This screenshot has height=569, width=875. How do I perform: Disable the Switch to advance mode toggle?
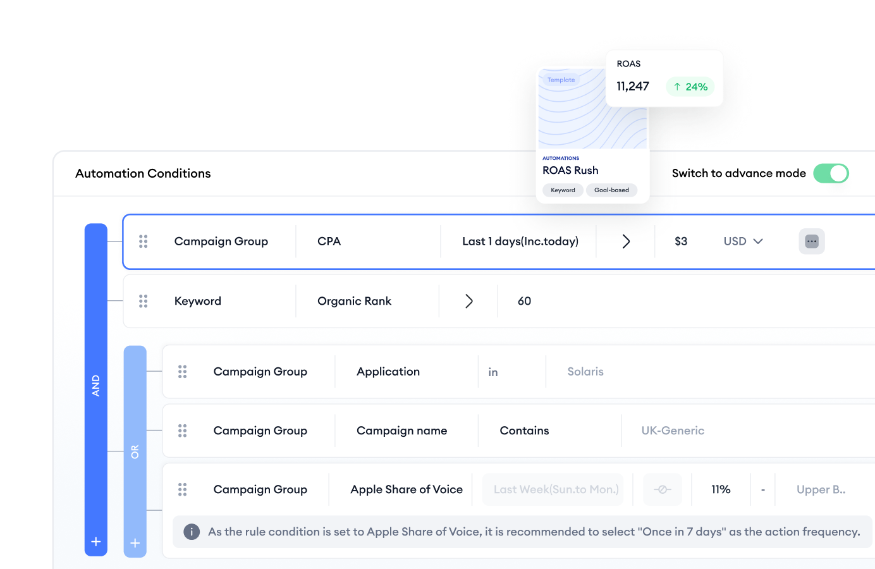pyautogui.click(x=831, y=173)
